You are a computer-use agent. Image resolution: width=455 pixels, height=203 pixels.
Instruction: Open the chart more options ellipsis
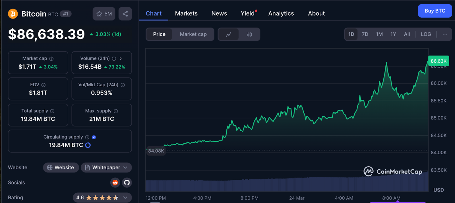click(x=445, y=34)
